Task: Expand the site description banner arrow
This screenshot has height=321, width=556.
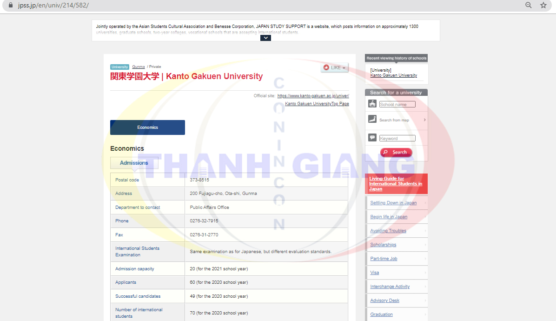Action: [x=265, y=38]
